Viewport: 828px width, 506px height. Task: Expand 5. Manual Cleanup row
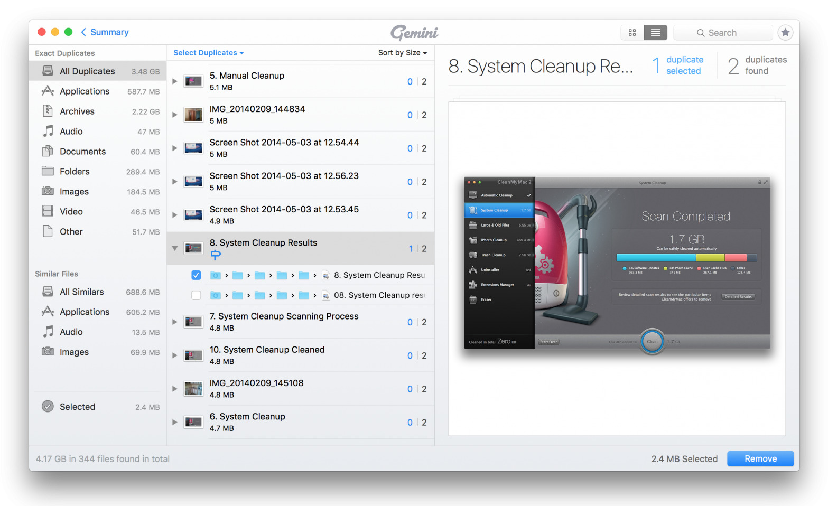[x=175, y=81]
